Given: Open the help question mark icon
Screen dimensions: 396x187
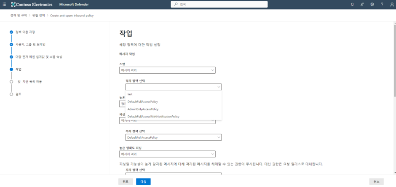Looking at the screenshot, I should [x=382, y=5].
